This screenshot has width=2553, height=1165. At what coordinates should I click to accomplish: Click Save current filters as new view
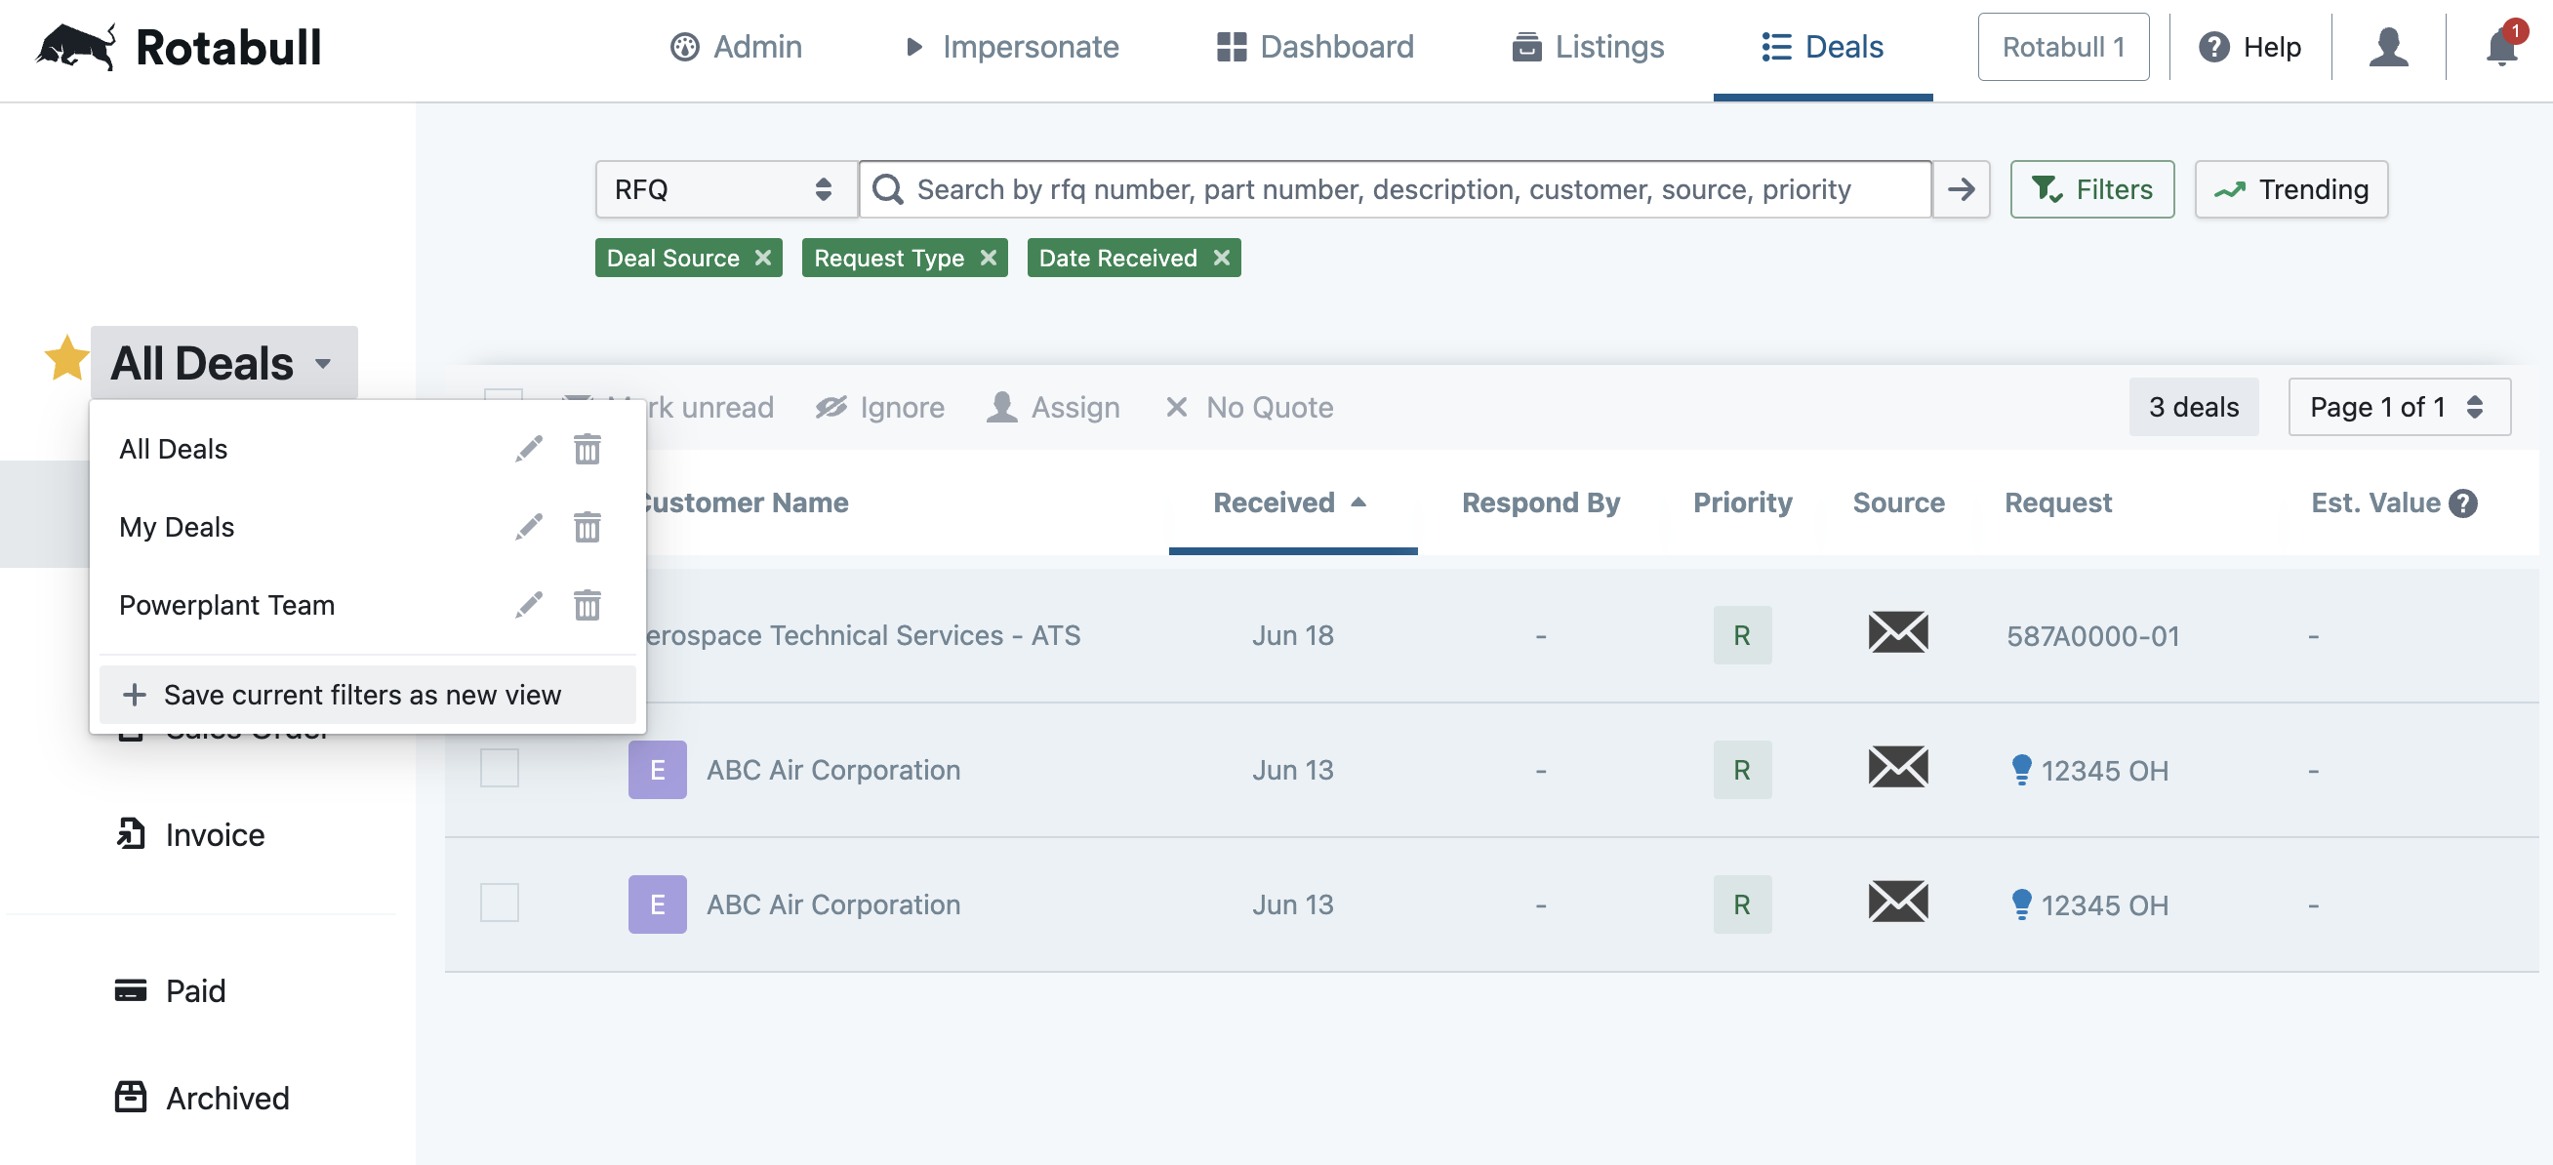coord(363,692)
